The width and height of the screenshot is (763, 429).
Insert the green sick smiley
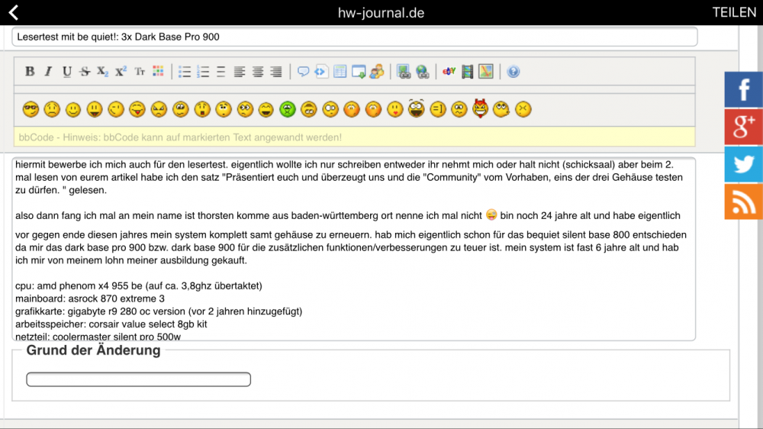pos(288,109)
